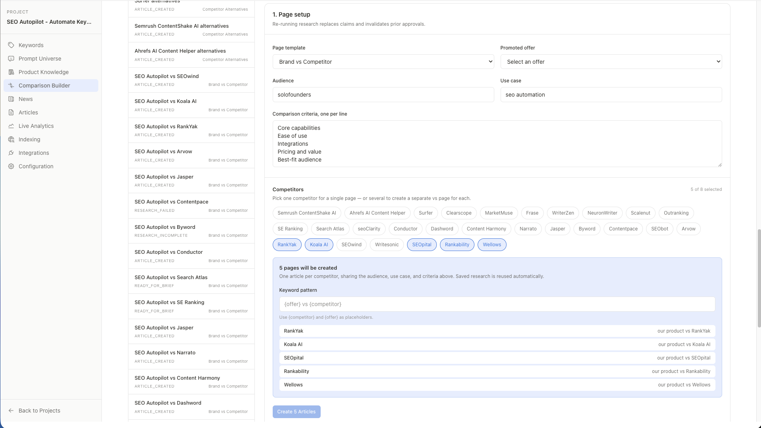Click the RankYak preview row

pos(497,331)
